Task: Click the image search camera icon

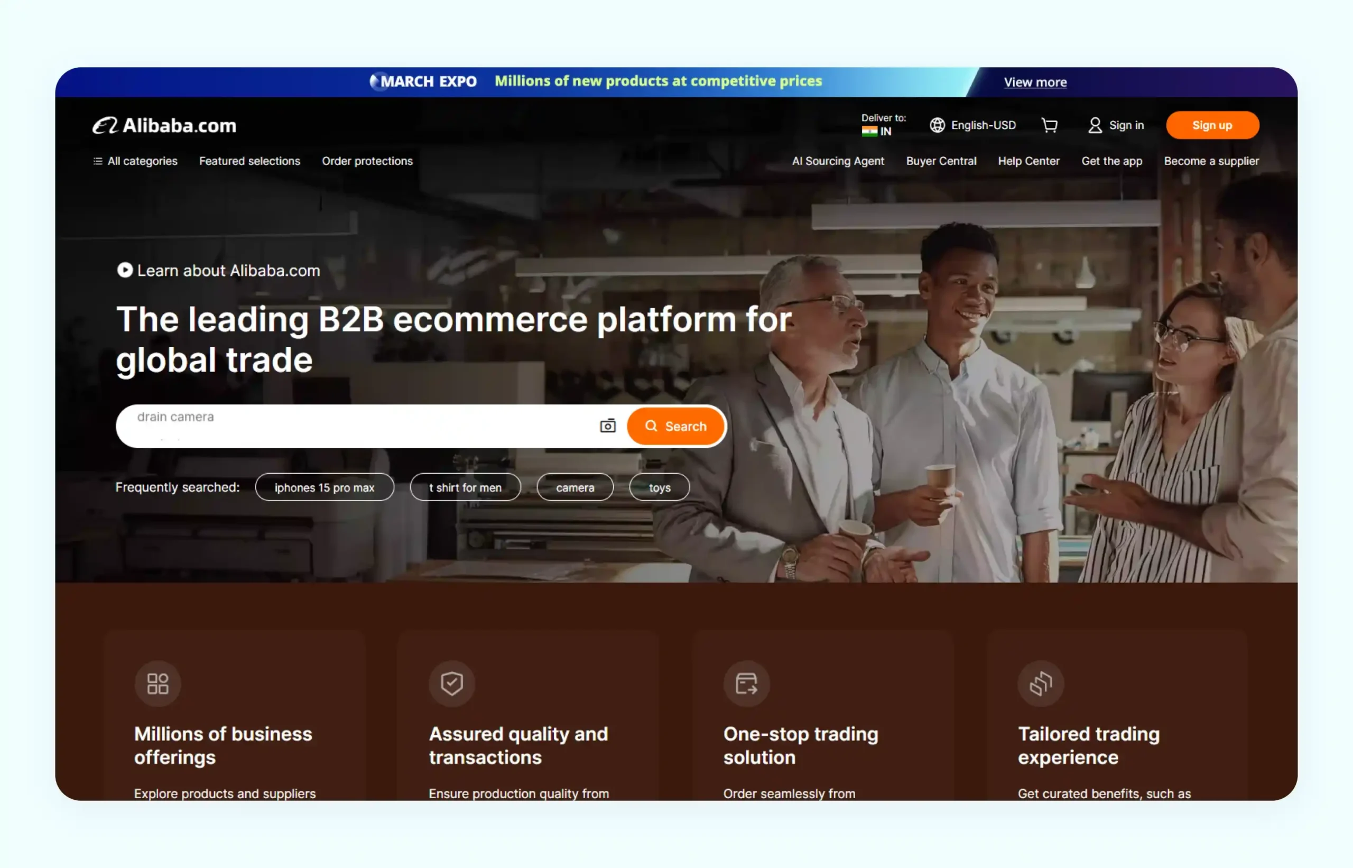Action: click(607, 426)
